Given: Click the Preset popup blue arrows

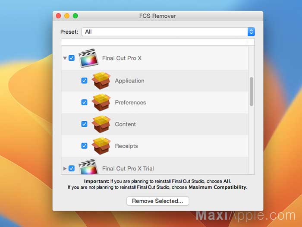Looking at the screenshot, I should coord(251,32).
